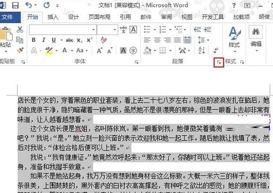Apply the font color A button
The height and width of the screenshot is (193, 273).
pyautogui.click(x=64, y=50)
